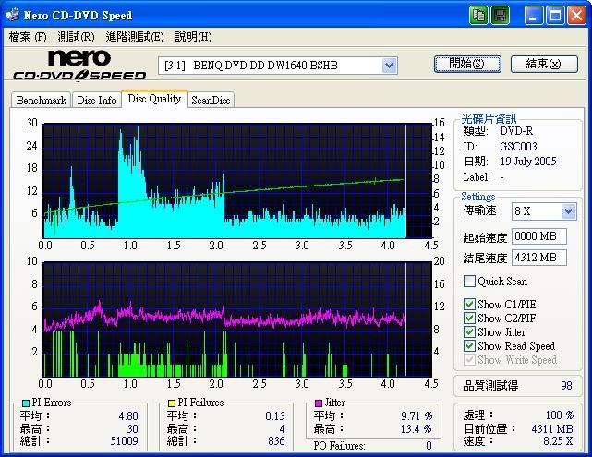This screenshot has width=592, height=457.
Task: Open the 測試(R) menu
Action: point(76,37)
